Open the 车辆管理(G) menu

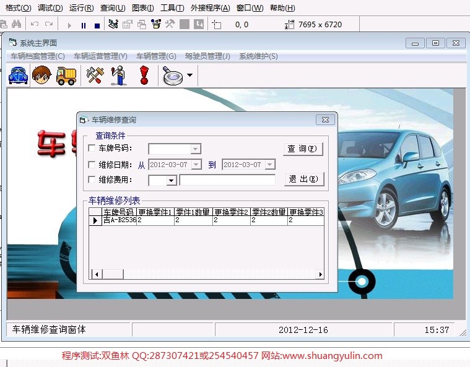coord(156,56)
